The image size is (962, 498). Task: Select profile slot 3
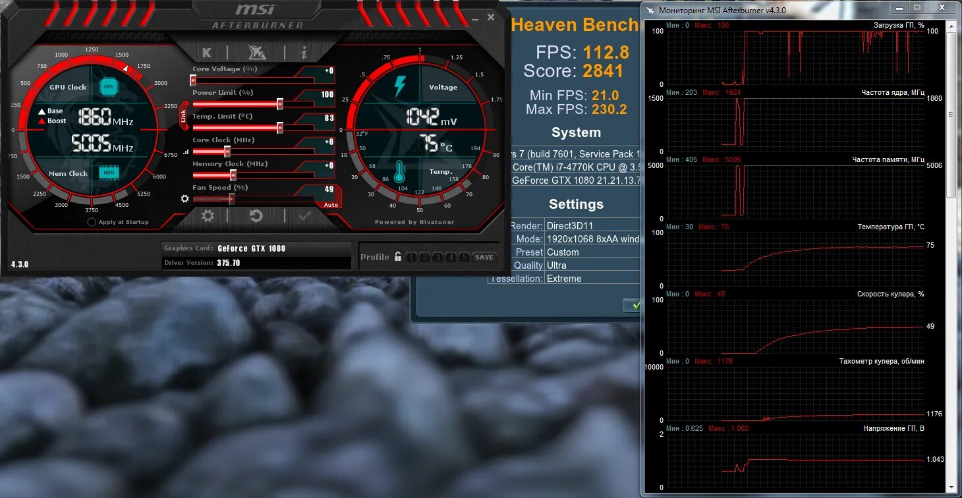pos(438,257)
